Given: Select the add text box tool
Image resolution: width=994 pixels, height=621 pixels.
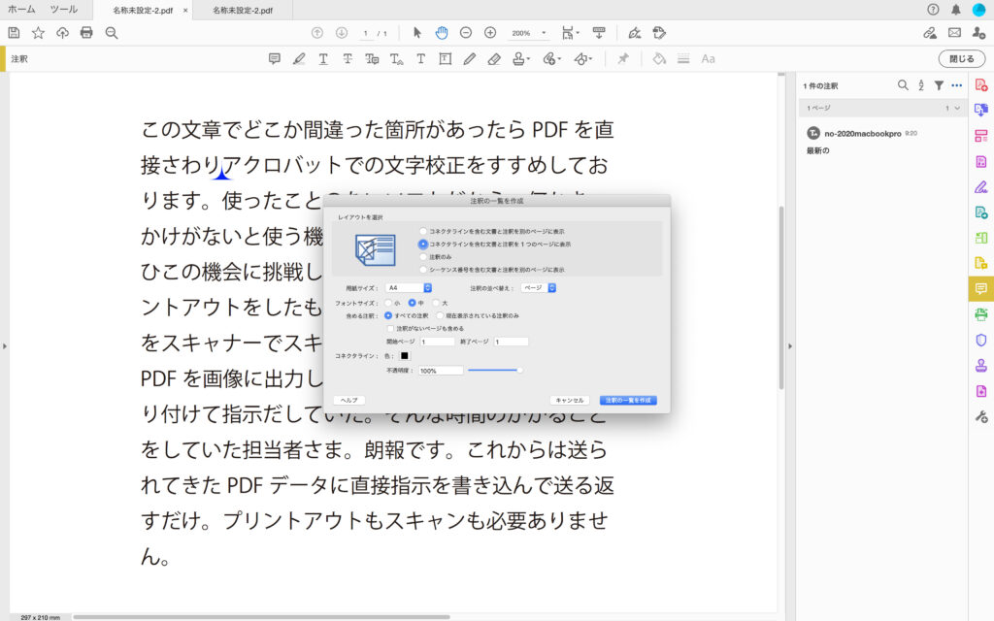Looking at the screenshot, I should click(x=445, y=59).
